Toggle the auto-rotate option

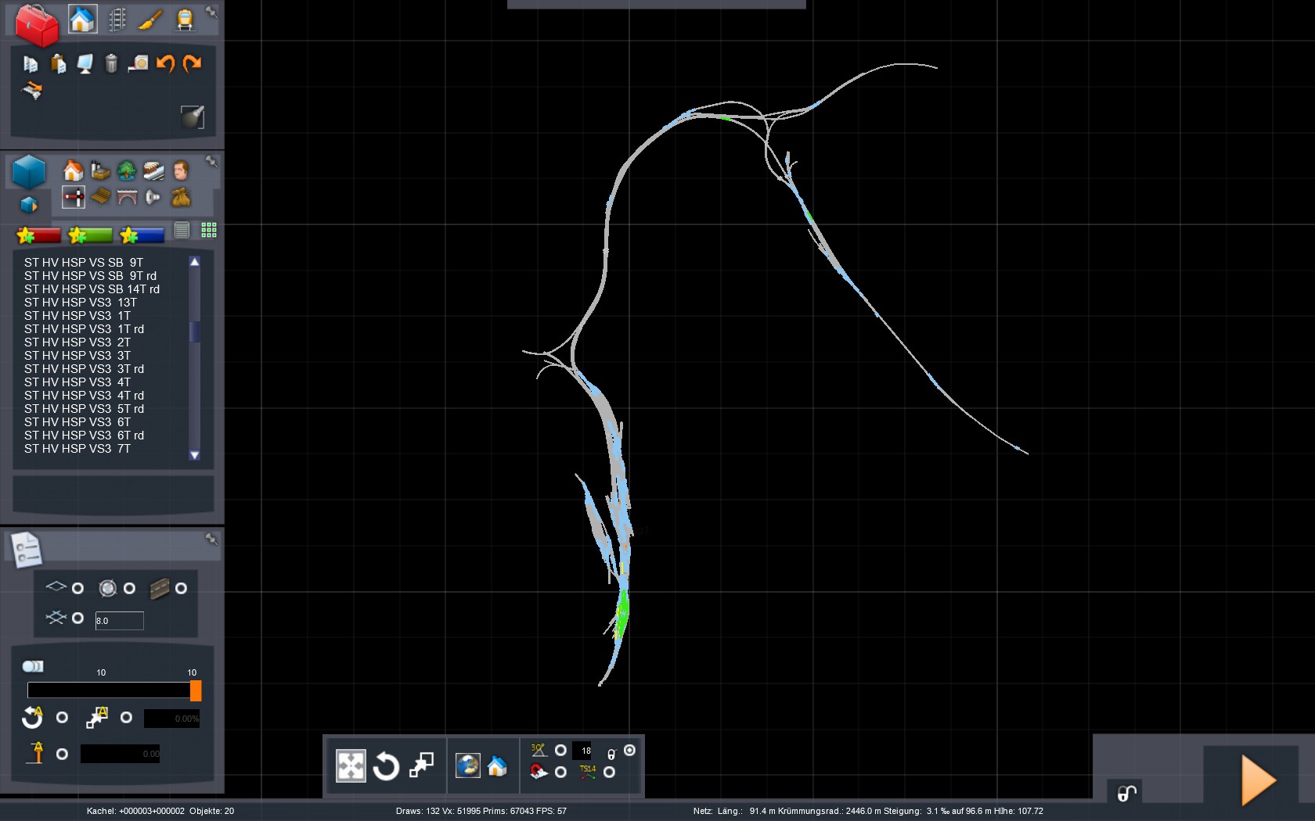click(62, 717)
